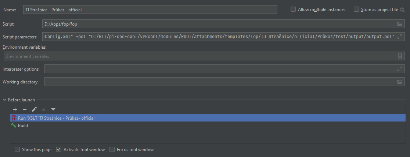Image resolution: width=410 pixels, height=157 pixels.
Task: Check Store as project file
Action: coord(356,10)
